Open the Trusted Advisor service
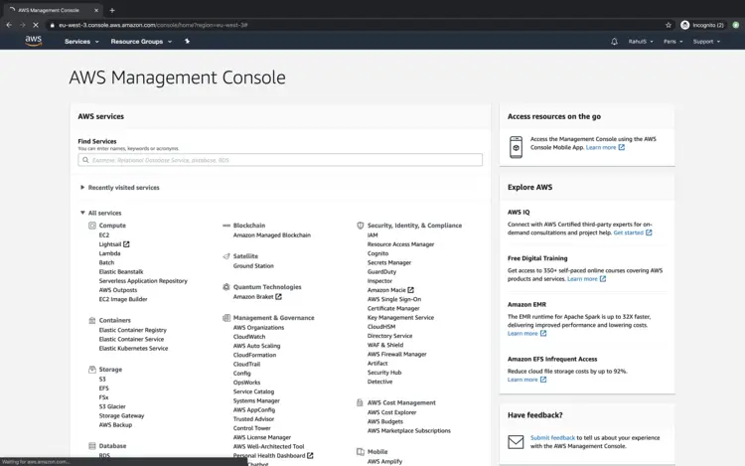Screen dimensions: 745x466 click(253, 419)
